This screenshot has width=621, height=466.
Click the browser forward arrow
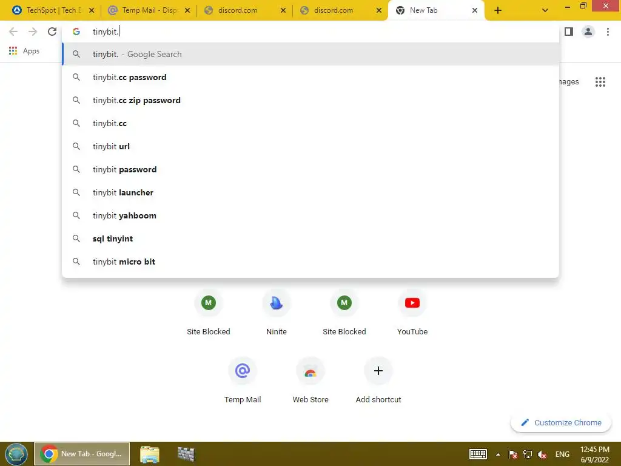click(33, 32)
